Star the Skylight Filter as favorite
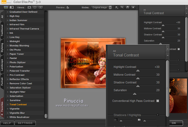The image size is (188, 127). tap(8, 92)
